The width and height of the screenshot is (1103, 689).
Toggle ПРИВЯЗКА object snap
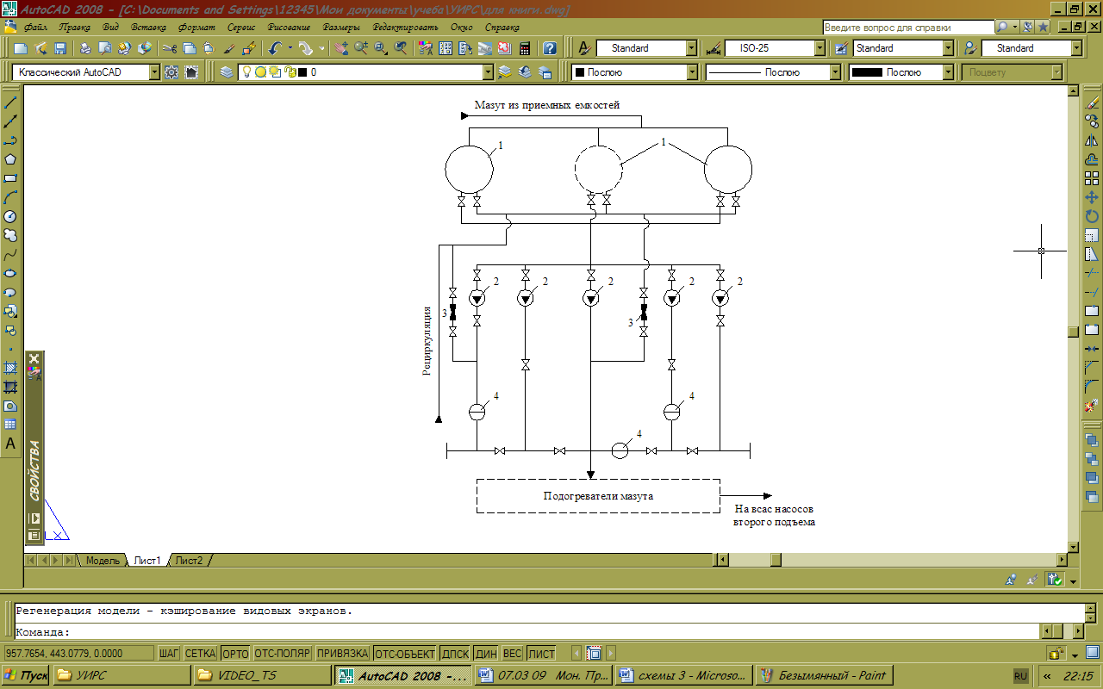pyautogui.click(x=342, y=654)
